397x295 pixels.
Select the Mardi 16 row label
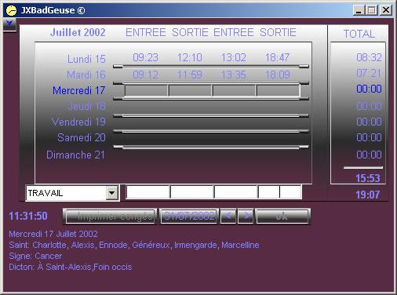pos(86,75)
